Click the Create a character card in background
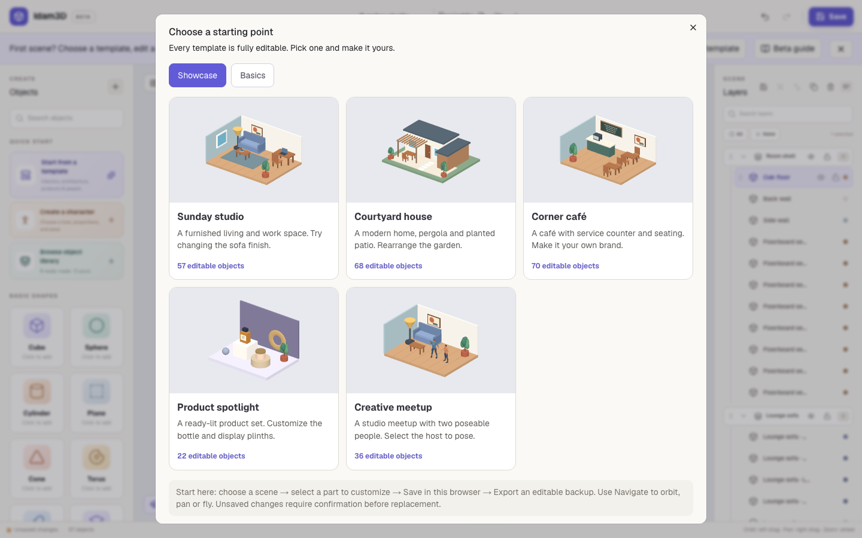 tap(66, 220)
